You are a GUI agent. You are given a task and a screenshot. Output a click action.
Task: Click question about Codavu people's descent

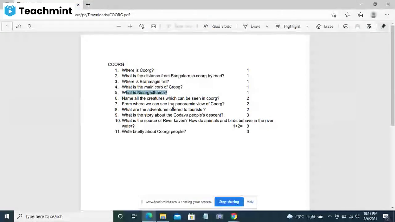[173, 115]
